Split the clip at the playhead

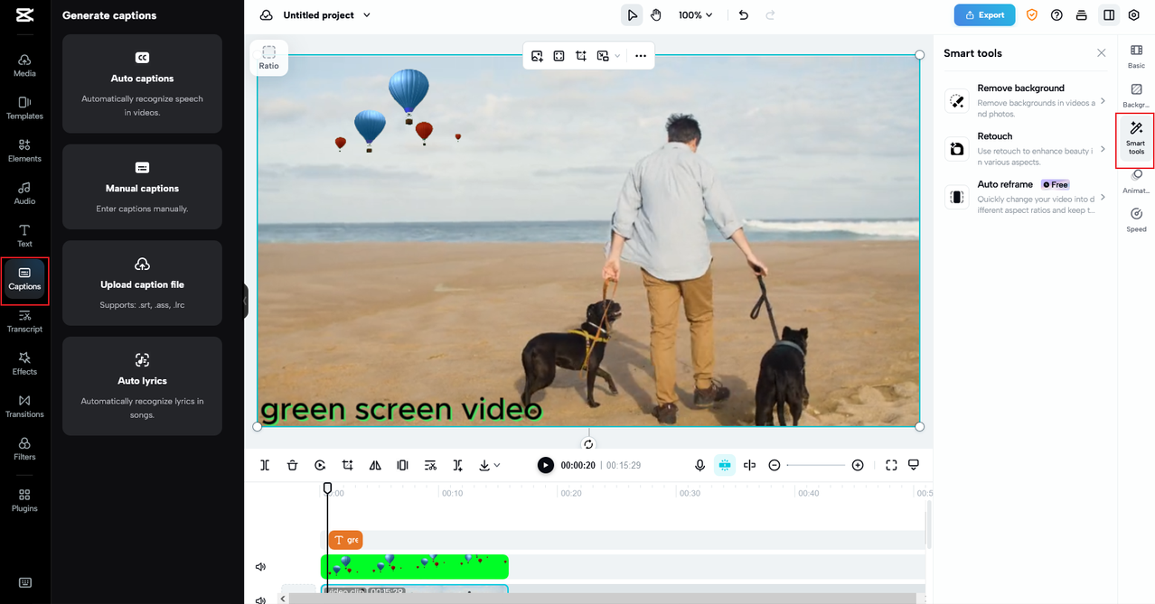[x=265, y=465]
